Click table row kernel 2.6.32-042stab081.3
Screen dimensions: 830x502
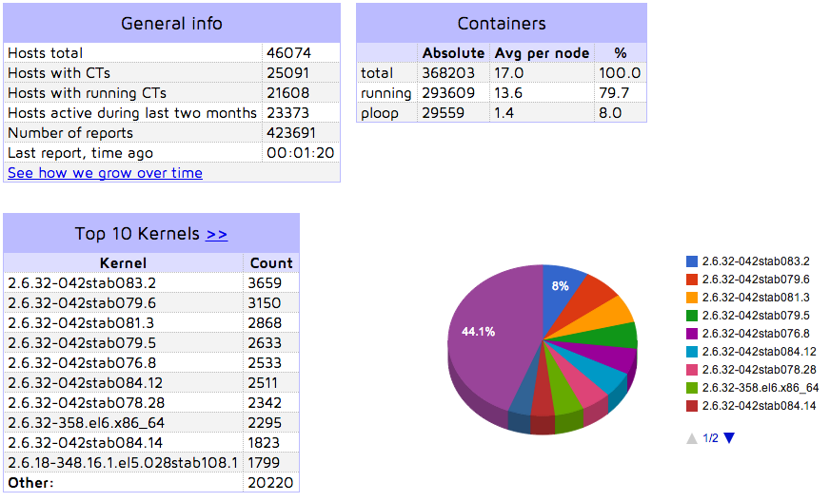pyautogui.click(x=151, y=323)
